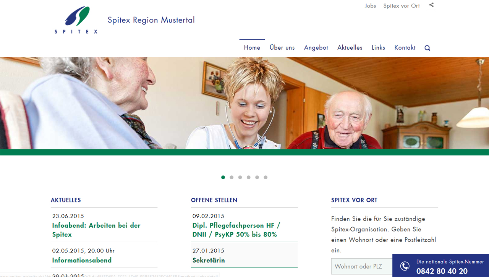Open the Sekretärin job posting
The height and width of the screenshot is (277, 489).
[209, 260]
